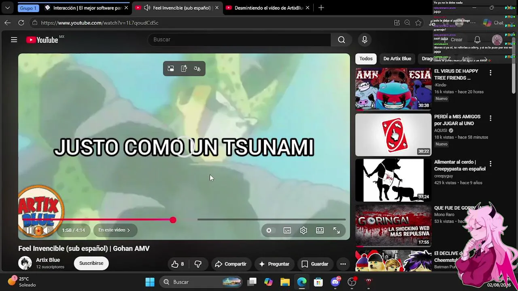This screenshot has height=291, width=518.
Task: Click the translate icon in the video overlay toolbar
Action: pyautogui.click(x=197, y=69)
